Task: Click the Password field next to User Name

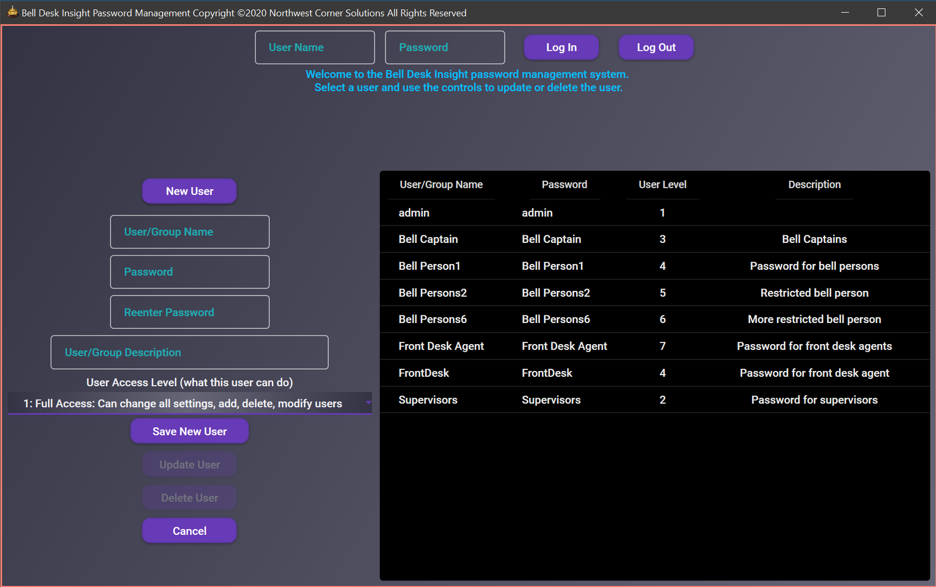Action: 445,47
